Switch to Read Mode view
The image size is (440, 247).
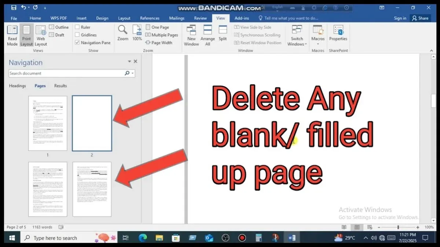[x=12, y=35]
